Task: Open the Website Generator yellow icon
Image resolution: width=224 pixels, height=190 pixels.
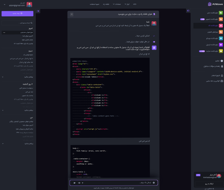Action: coord(221,51)
